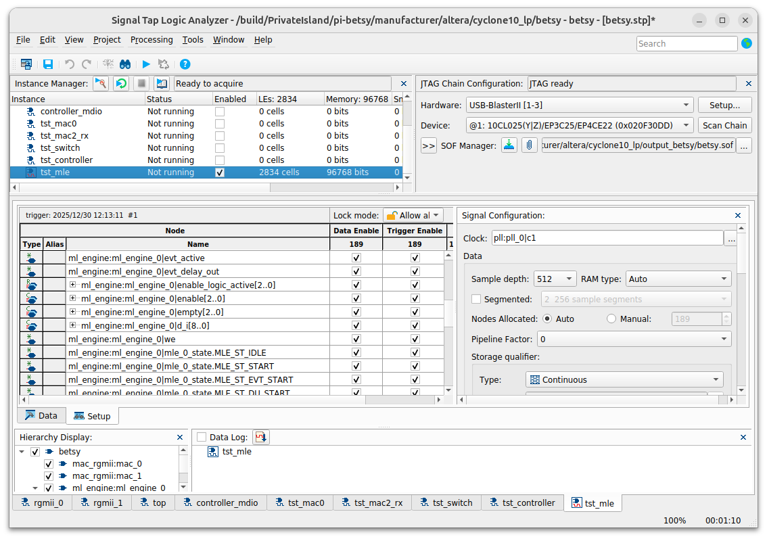Click Autorun Analysis icon in Instance Manager

tap(121, 84)
